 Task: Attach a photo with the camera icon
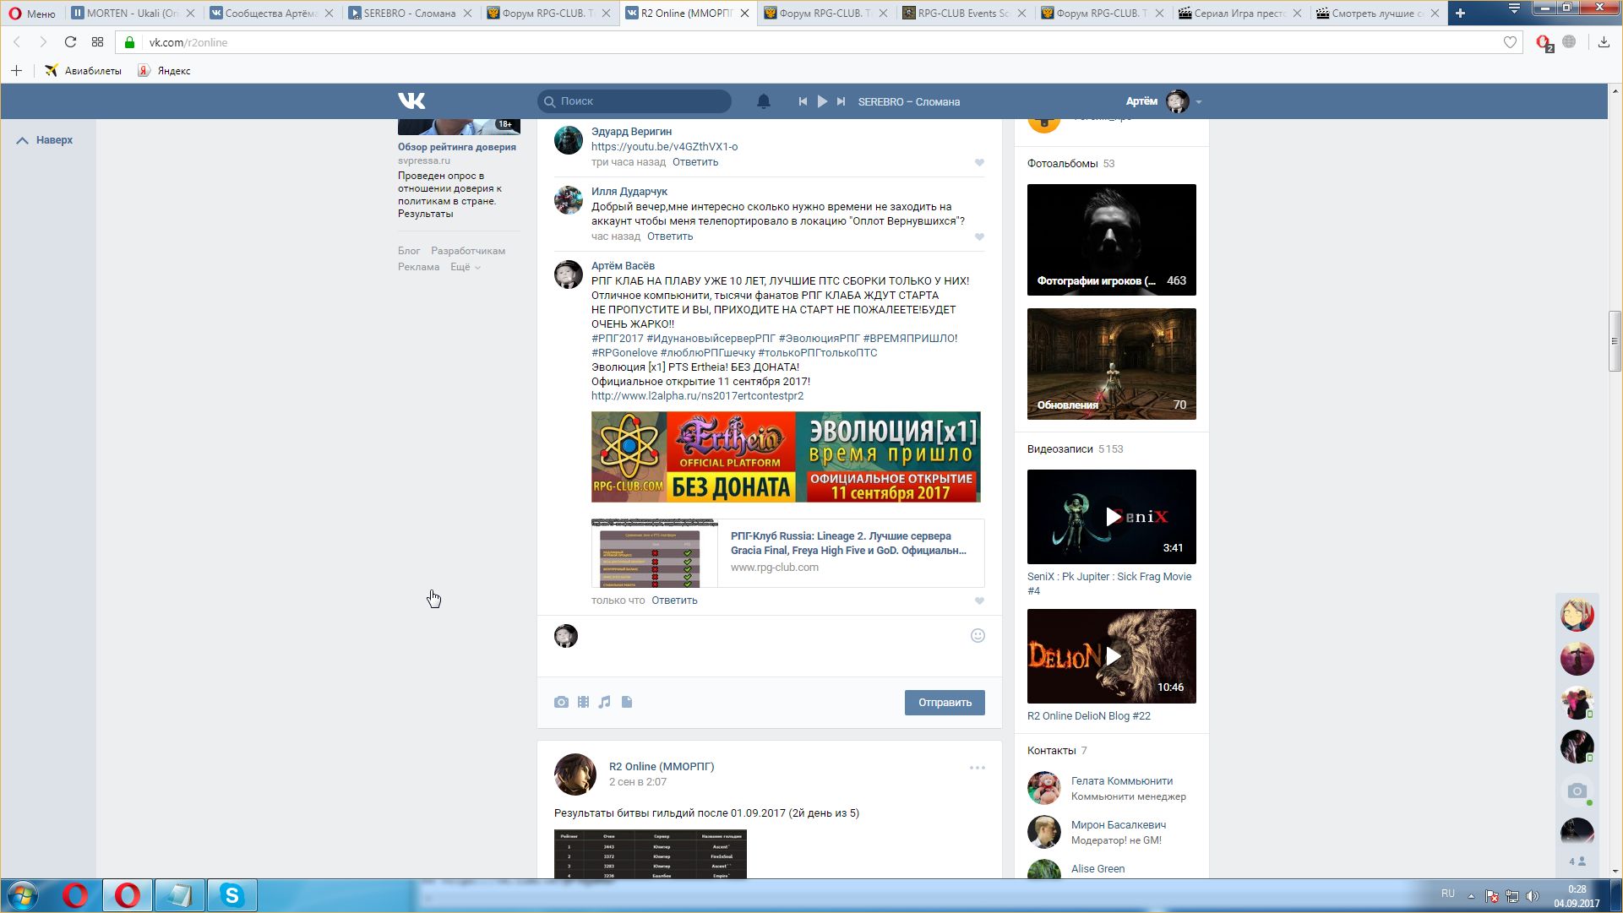tap(561, 702)
